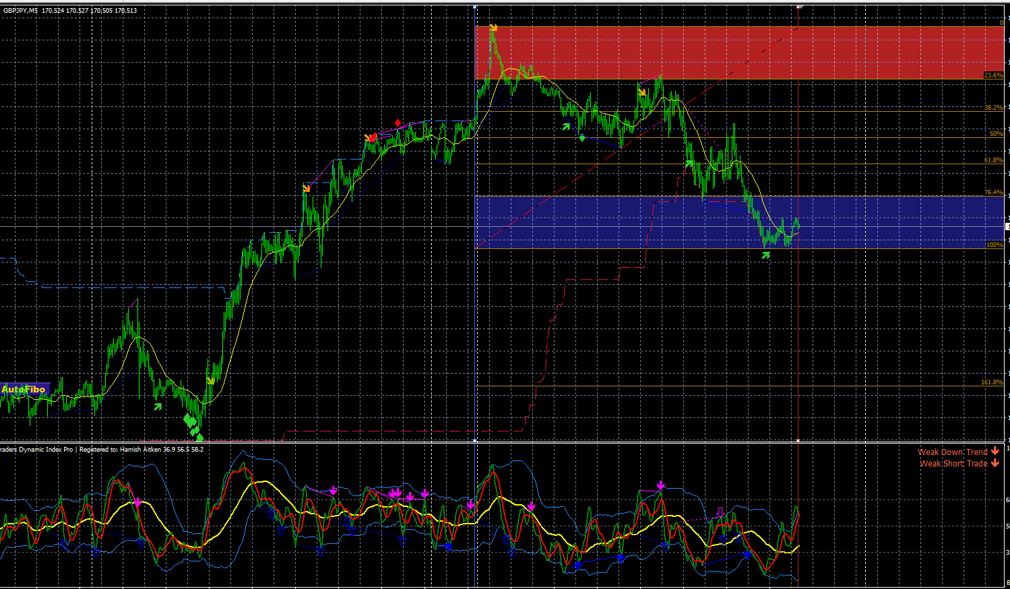The image size is (1010, 589).
Task: Click the 23.6% Fibonacci level label
Action: pyautogui.click(x=993, y=75)
